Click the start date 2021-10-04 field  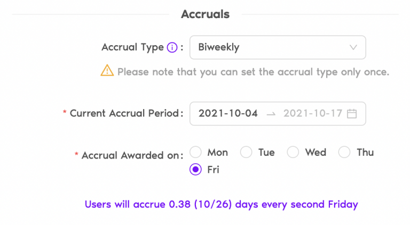(228, 113)
